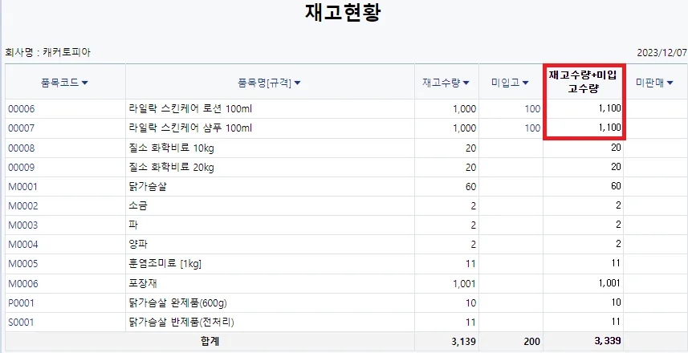Viewport: 688px width, 353px height.
Task: Click item code 00008
Action: (x=21, y=148)
